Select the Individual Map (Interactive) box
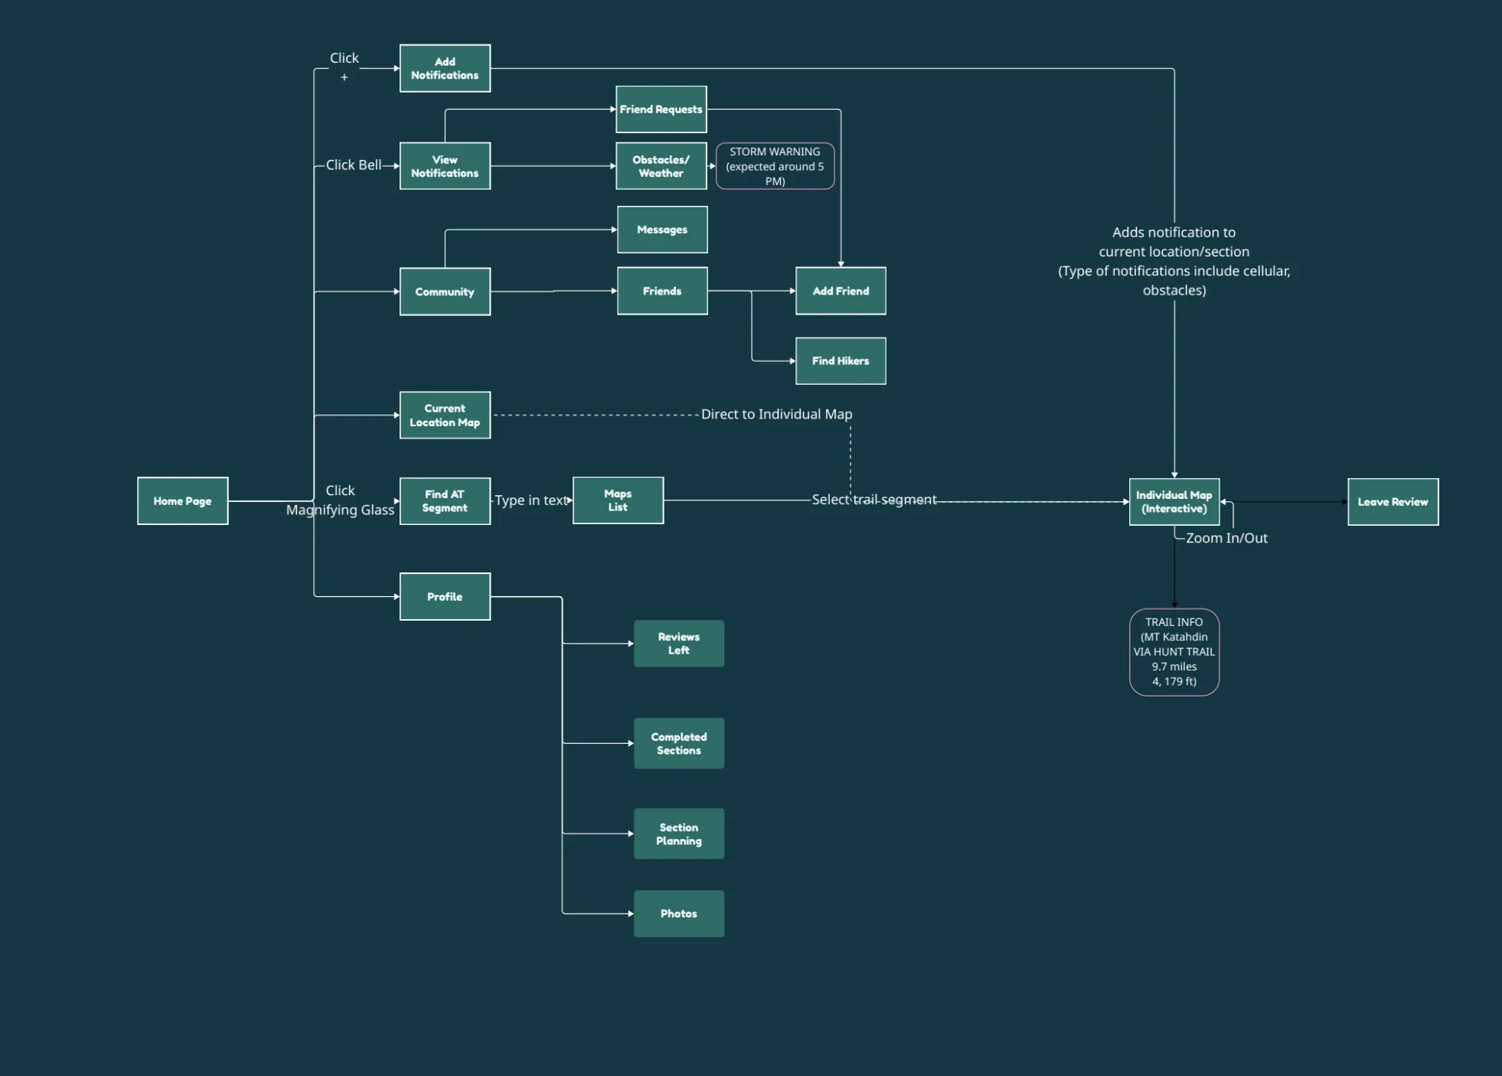 click(x=1174, y=502)
